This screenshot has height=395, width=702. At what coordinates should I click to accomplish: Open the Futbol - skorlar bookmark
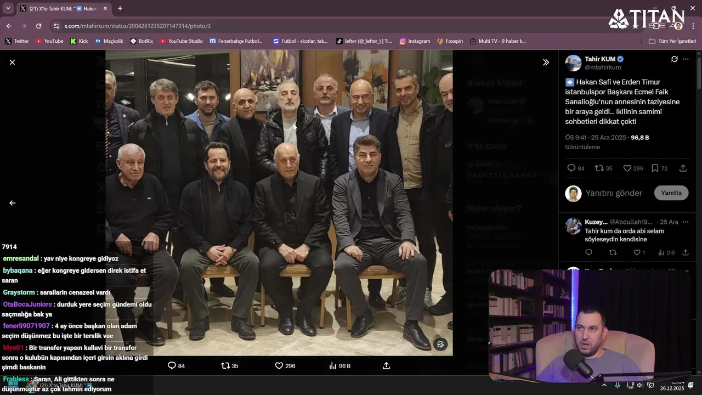tap(301, 41)
